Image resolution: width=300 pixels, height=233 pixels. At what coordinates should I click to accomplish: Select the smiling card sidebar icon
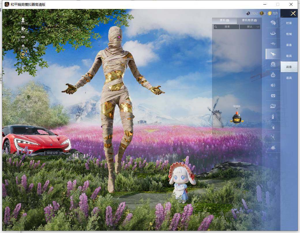pyautogui.click(x=273, y=96)
